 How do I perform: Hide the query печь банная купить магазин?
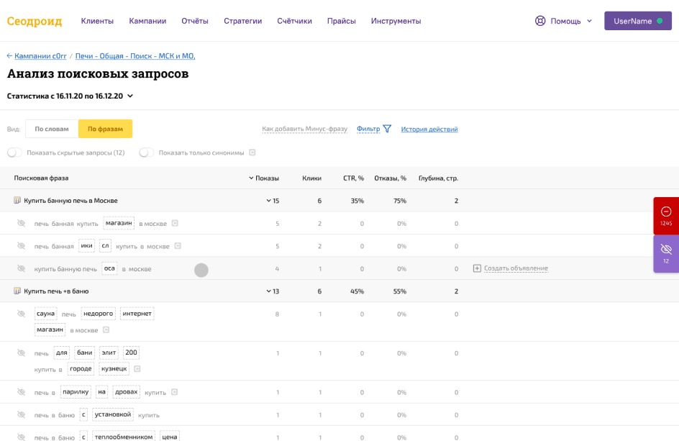coord(21,224)
